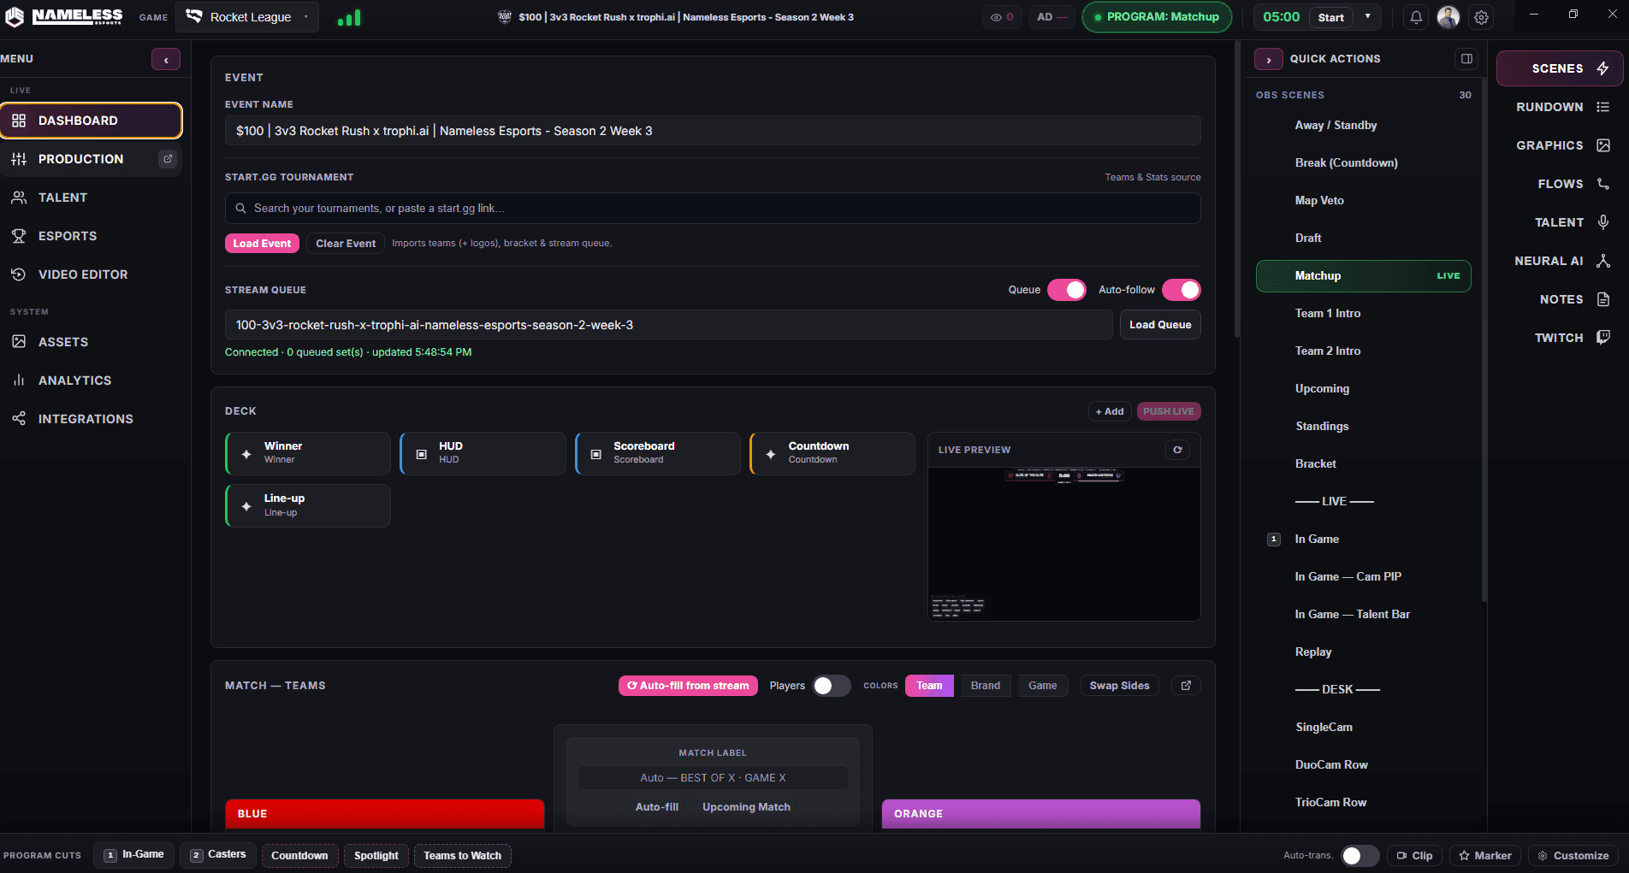Open the Talent microphone icon
1629x873 pixels.
(x=1603, y=222)
